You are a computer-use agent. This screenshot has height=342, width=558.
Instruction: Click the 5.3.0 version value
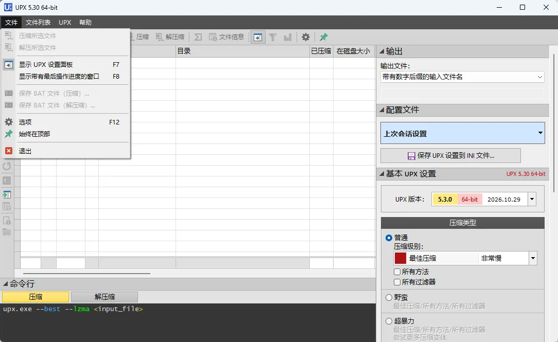click(445, 200)
